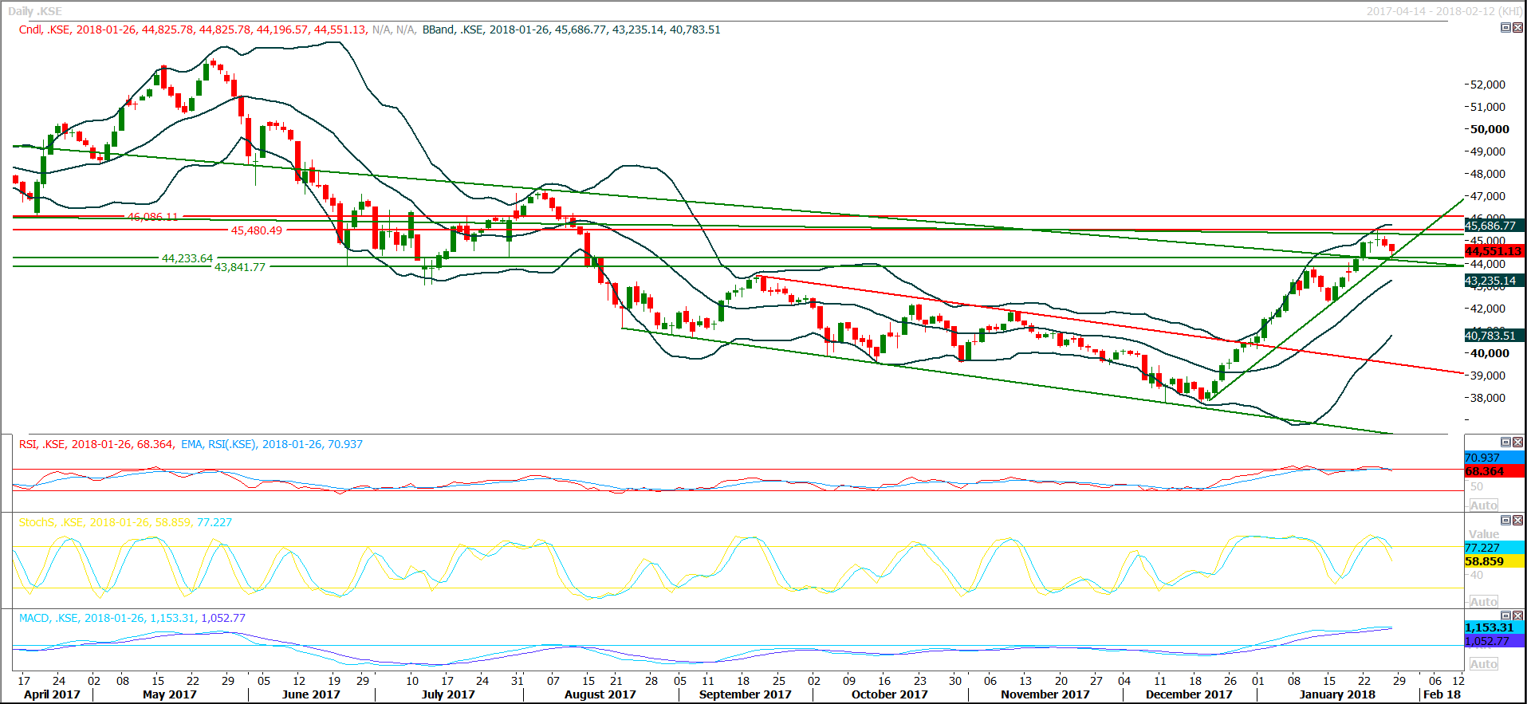Click the September 2017 month label
The image size is (1527, 704).
746,694
